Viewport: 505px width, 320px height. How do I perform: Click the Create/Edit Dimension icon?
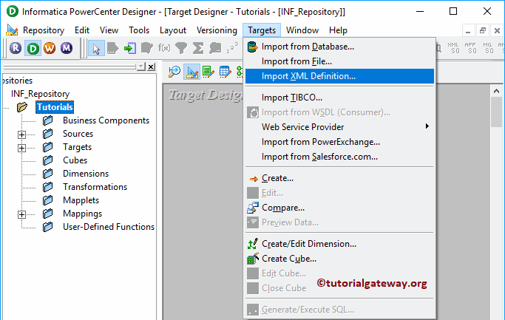[x=253, y=244]
